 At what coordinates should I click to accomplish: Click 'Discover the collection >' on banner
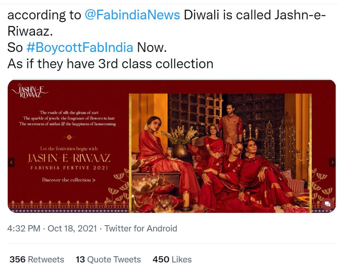(69, 180)
